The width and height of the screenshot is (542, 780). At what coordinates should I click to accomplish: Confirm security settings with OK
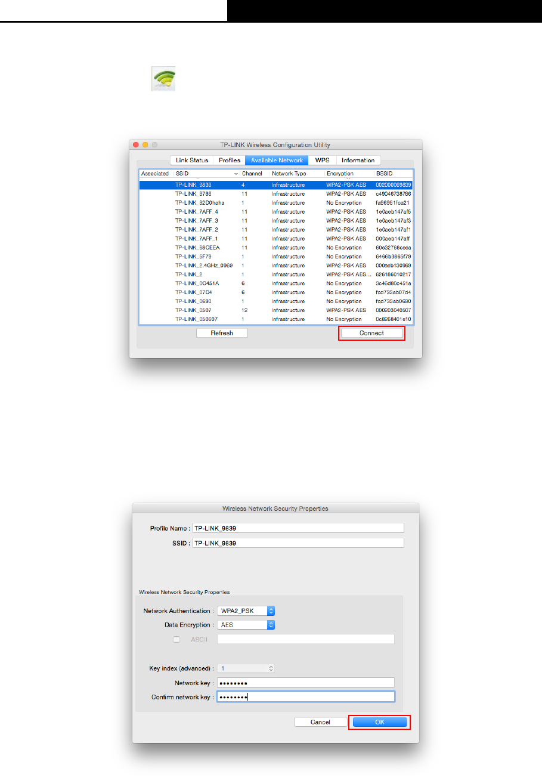pyautogui.click(x=380, y=722)
